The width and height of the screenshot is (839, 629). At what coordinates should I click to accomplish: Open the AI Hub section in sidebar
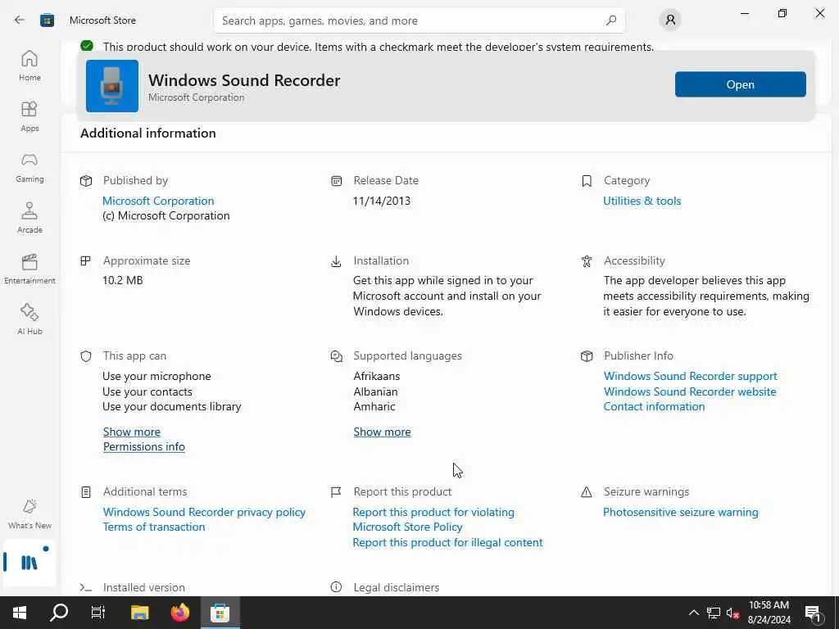point(29,320)
